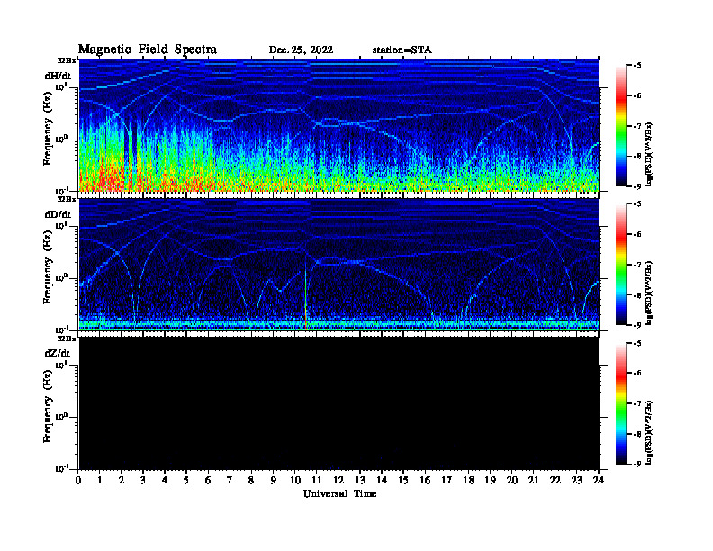Click hour tick label "10" on time axis
This screenshot has width=713, height=551.
[294, 481]
